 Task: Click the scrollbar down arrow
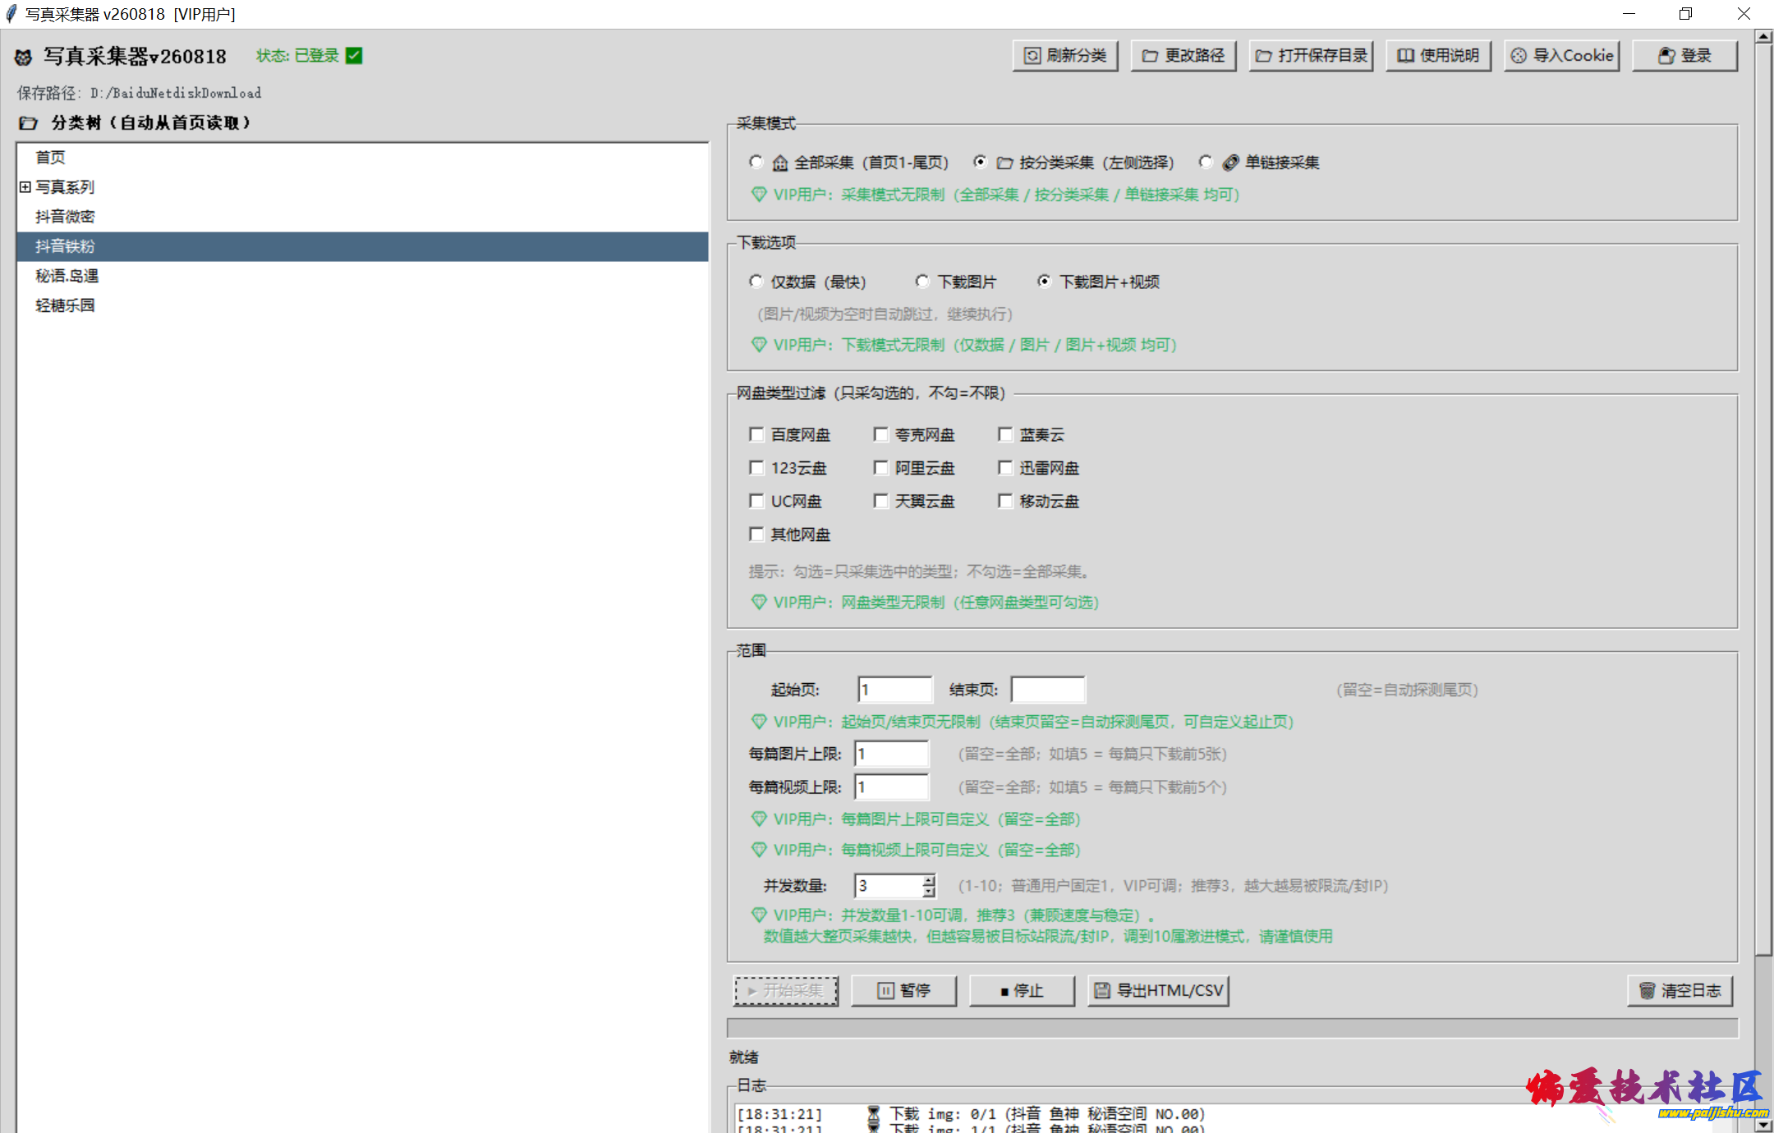pos(1763,1126)
